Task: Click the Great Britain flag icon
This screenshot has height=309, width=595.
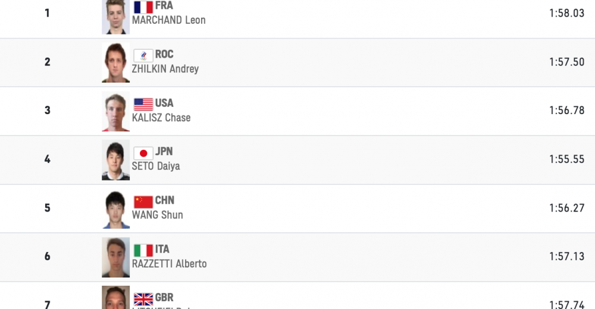Action: 143,299
